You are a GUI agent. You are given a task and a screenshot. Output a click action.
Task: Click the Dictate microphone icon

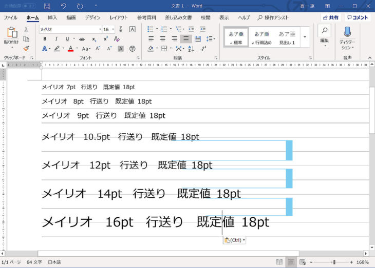pos(348,32)
